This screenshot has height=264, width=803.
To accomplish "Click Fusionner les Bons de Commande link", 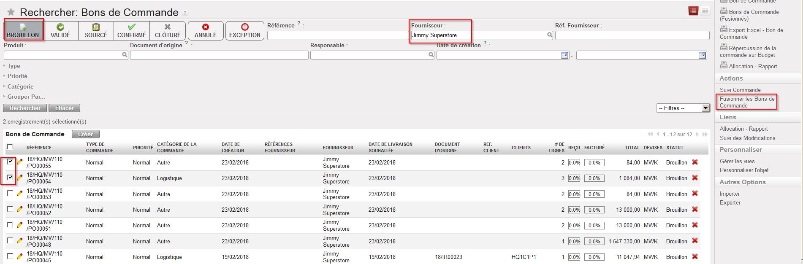I will click(747, 102).
